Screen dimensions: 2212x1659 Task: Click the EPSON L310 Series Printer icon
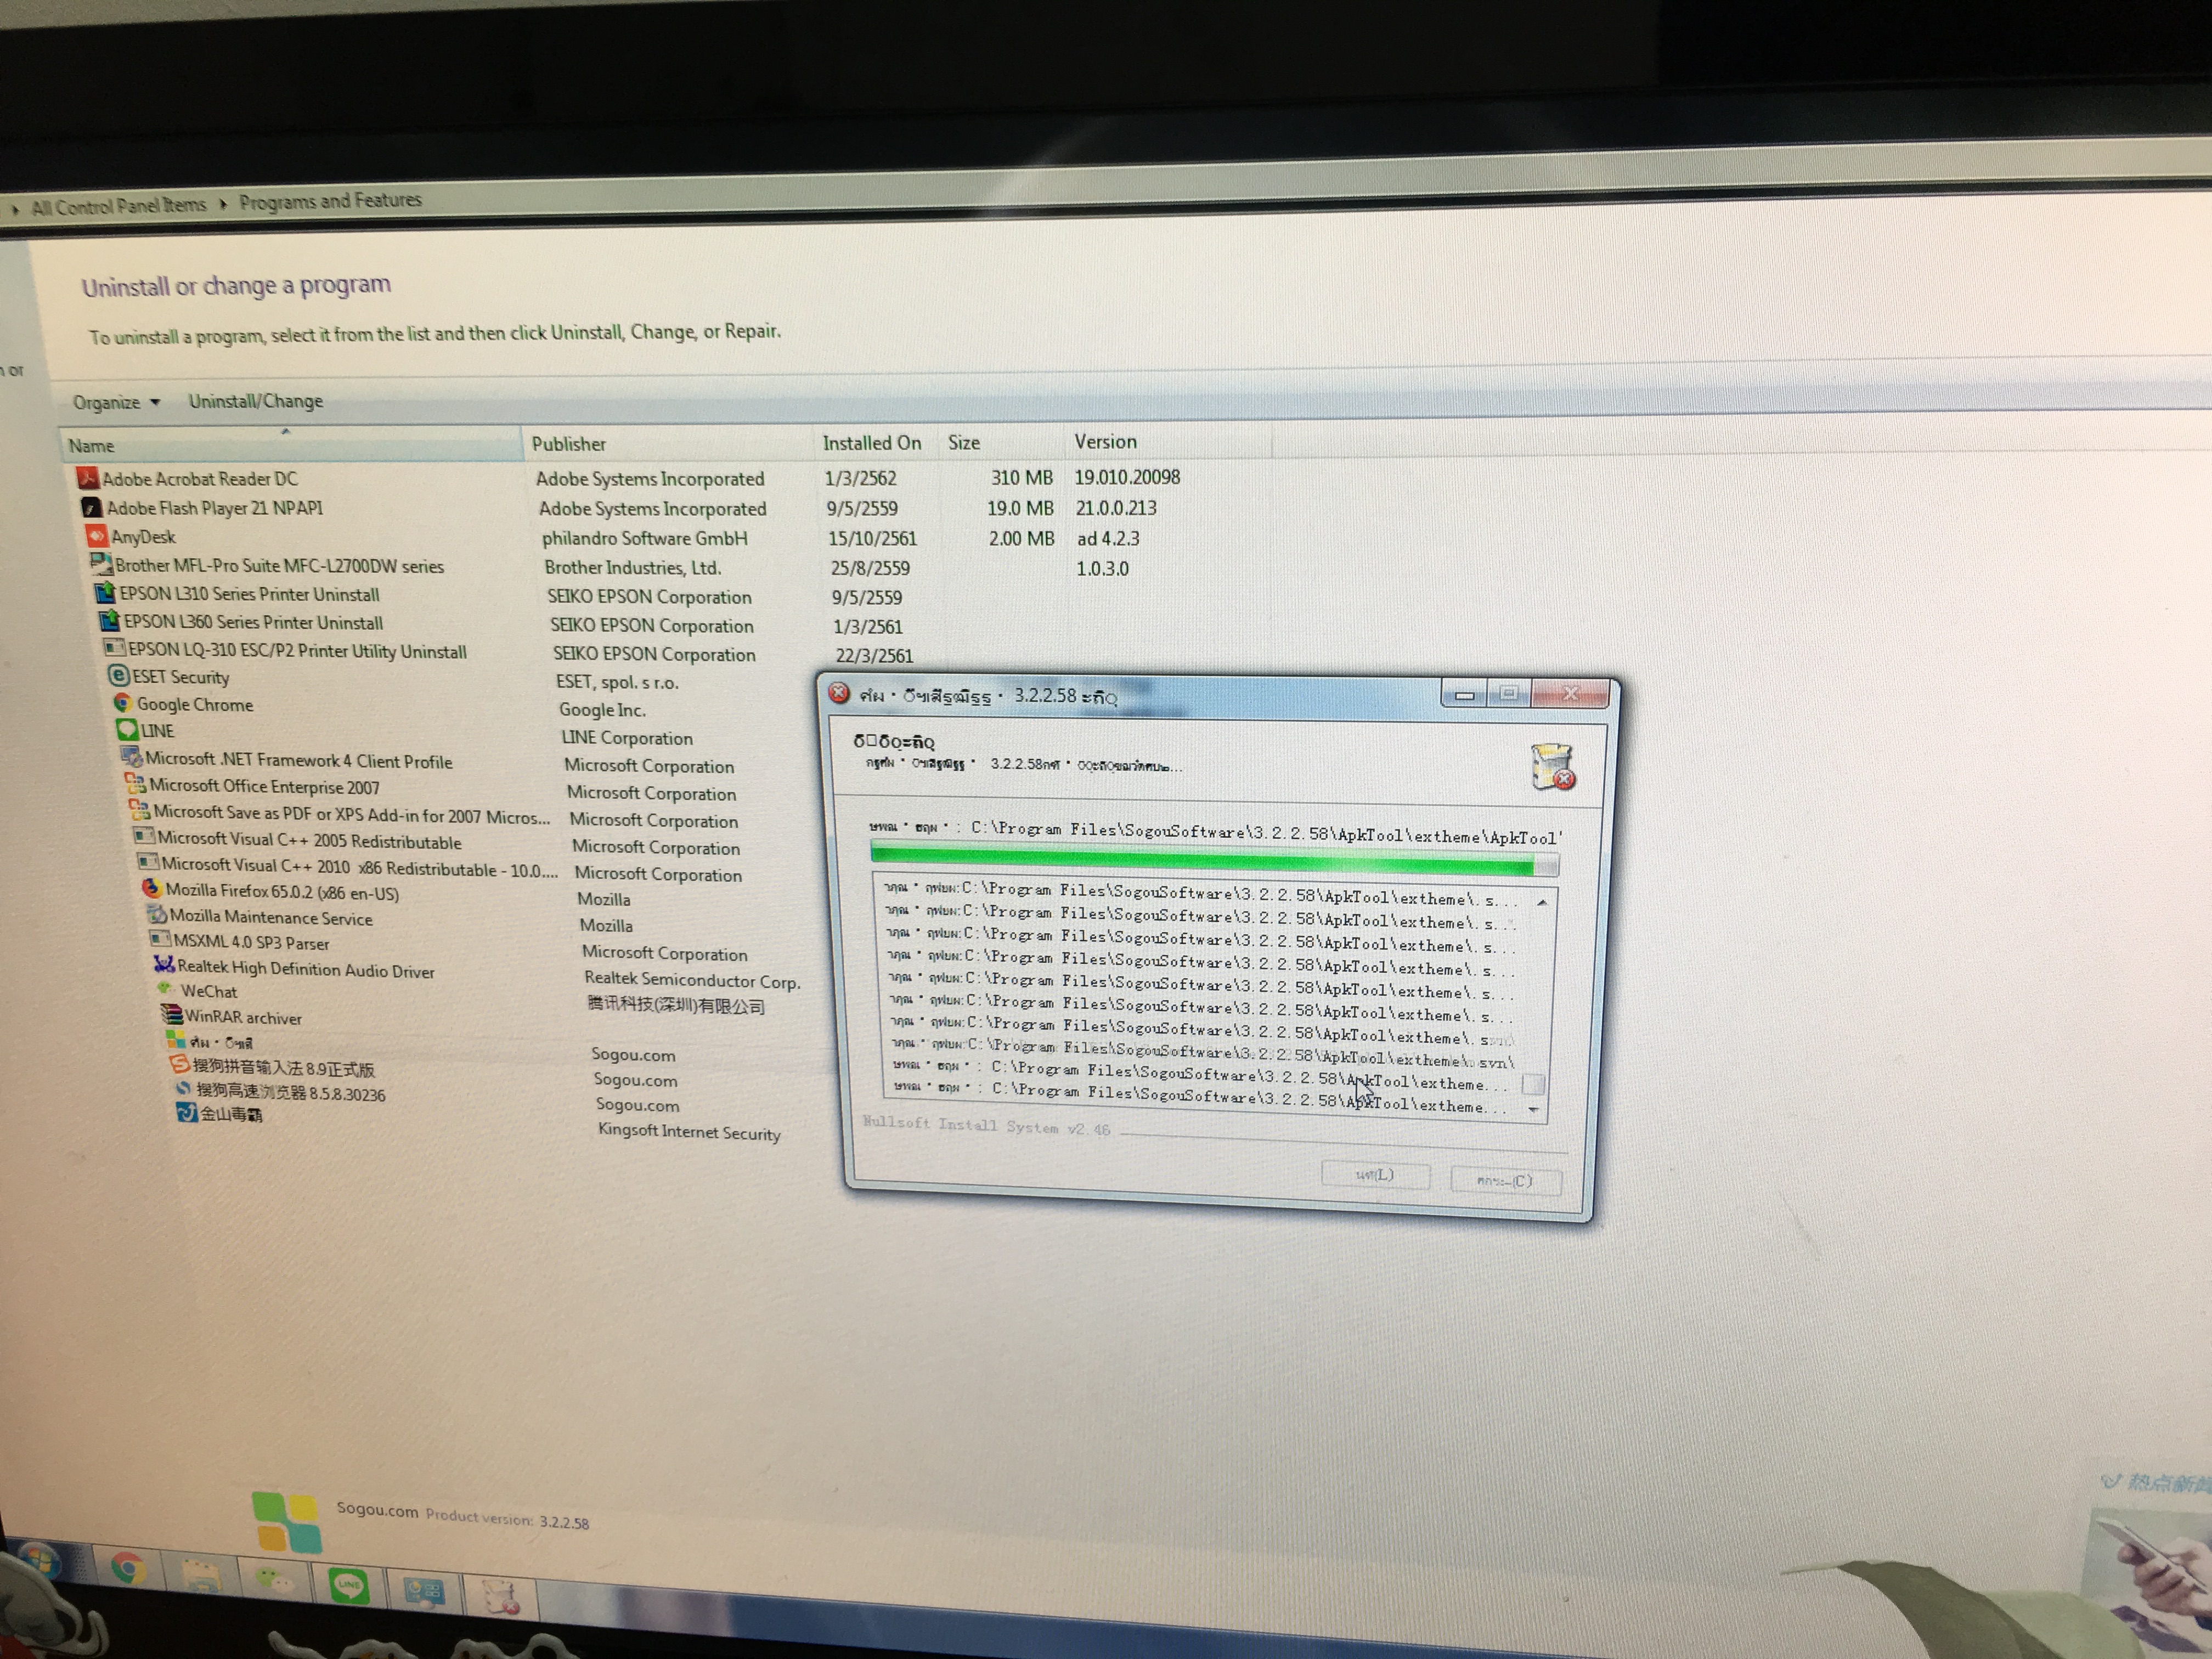point(105,592)
